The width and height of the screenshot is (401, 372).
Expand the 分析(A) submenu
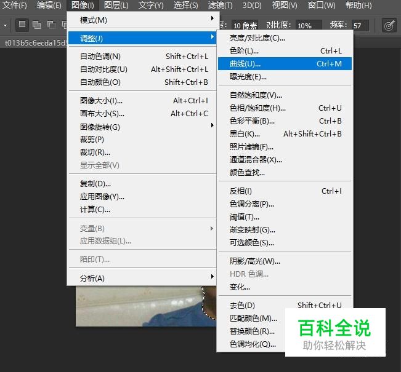point(142,278)
